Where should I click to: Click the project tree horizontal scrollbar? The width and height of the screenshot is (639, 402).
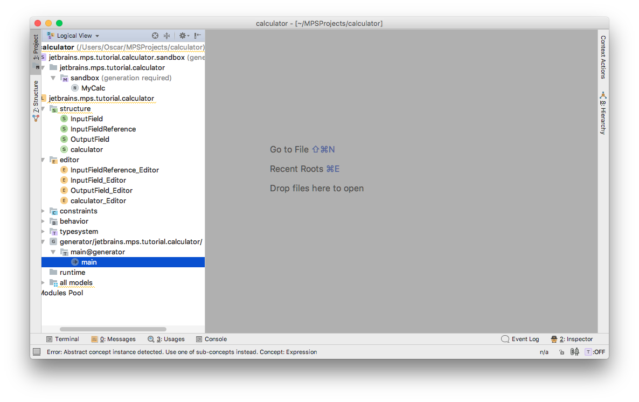point(113,329)
